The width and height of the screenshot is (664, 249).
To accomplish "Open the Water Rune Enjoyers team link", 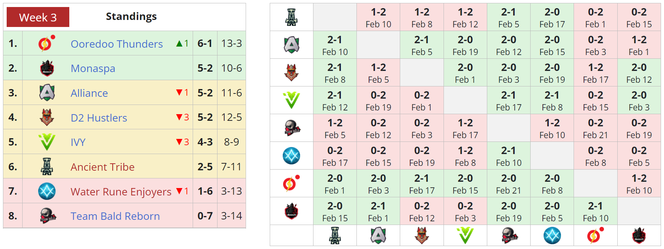I will coord(121,192).
